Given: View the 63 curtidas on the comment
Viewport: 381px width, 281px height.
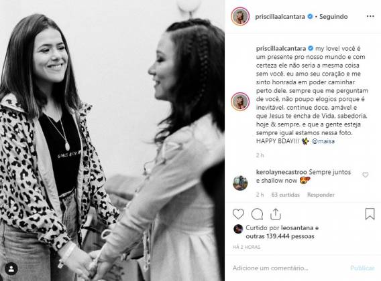Looking at the screenshot, I should (286, 195).
